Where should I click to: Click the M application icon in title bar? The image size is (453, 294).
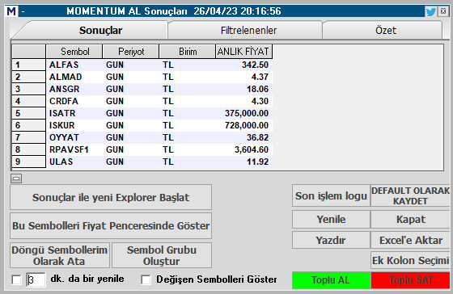(11, 11)
